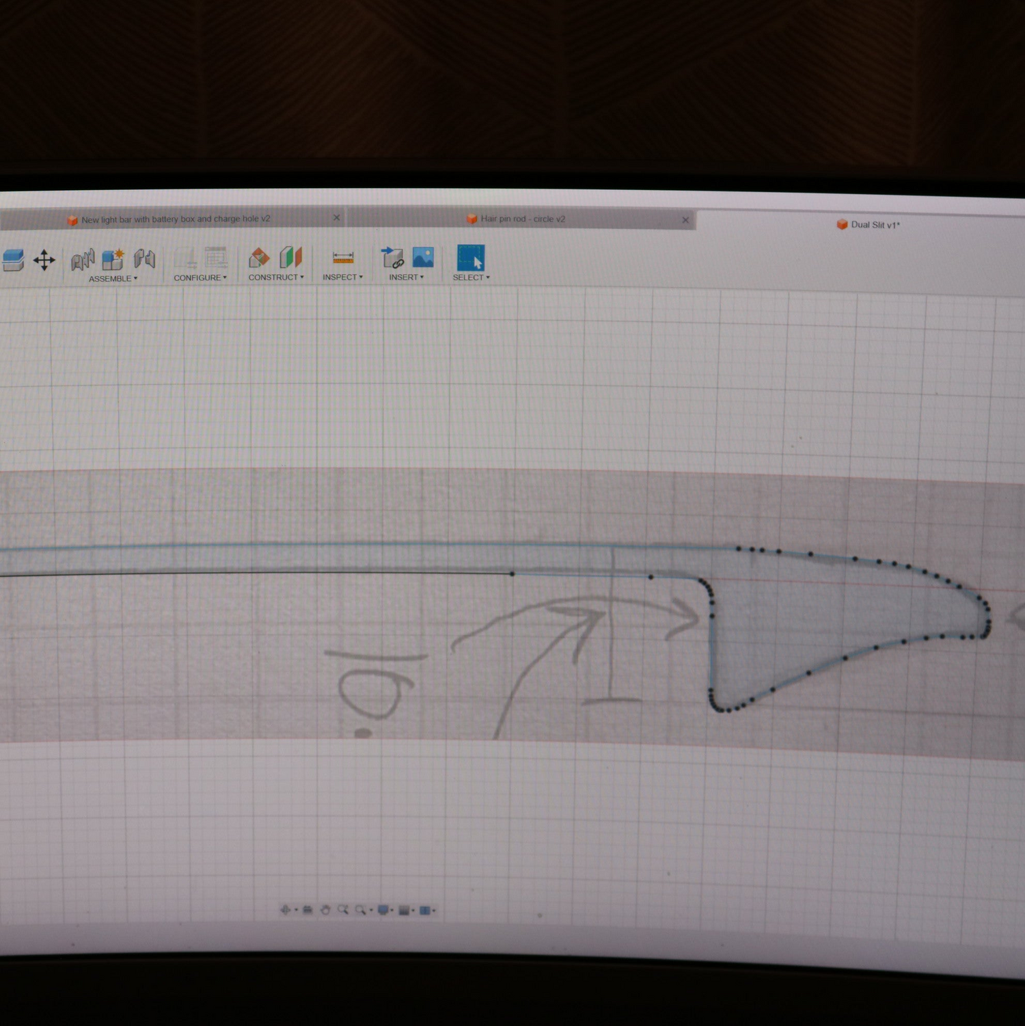Select the Move/Copy arrows tool

tap(44, 260)
